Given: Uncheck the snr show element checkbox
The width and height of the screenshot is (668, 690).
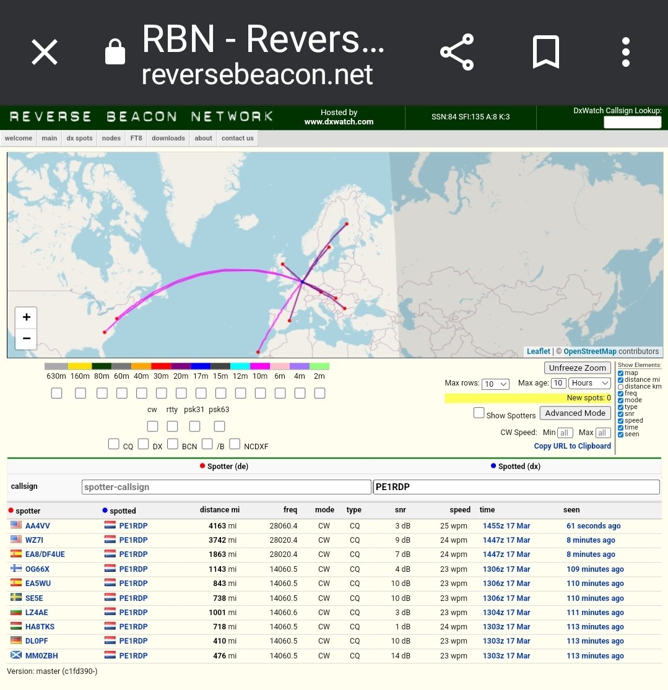Looking at the screenshot, I should click(x=620, y=414).
